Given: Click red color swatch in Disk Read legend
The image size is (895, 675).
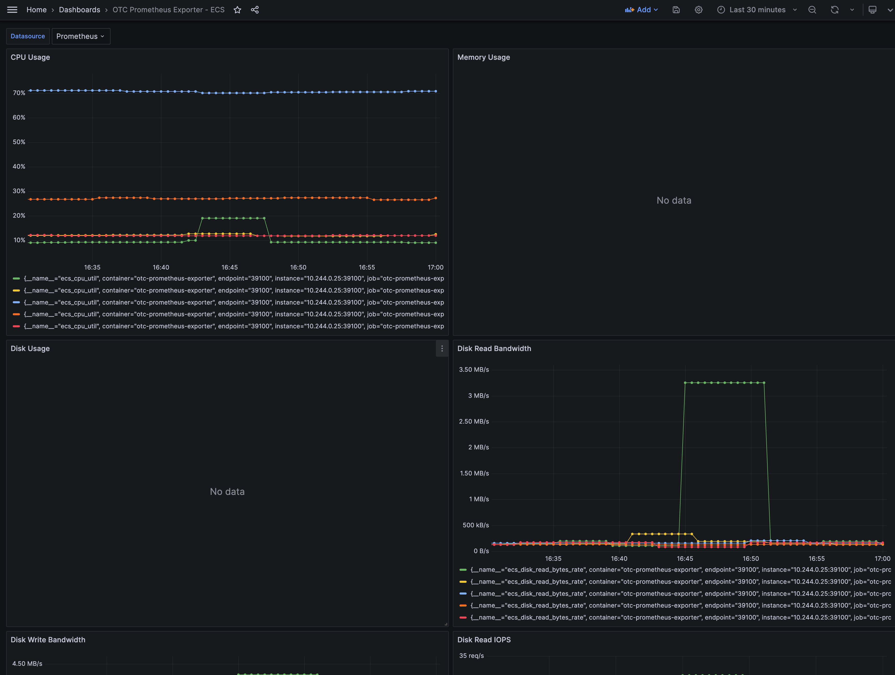Looking at the screenshot, I should click(463, 618).
